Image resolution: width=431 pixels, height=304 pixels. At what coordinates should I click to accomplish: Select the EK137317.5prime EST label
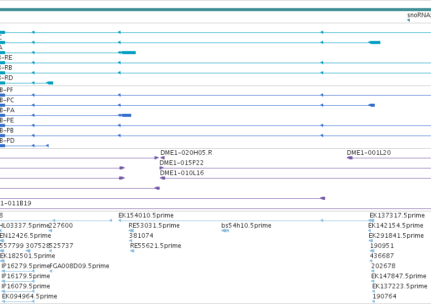click(x=397, y=215)
